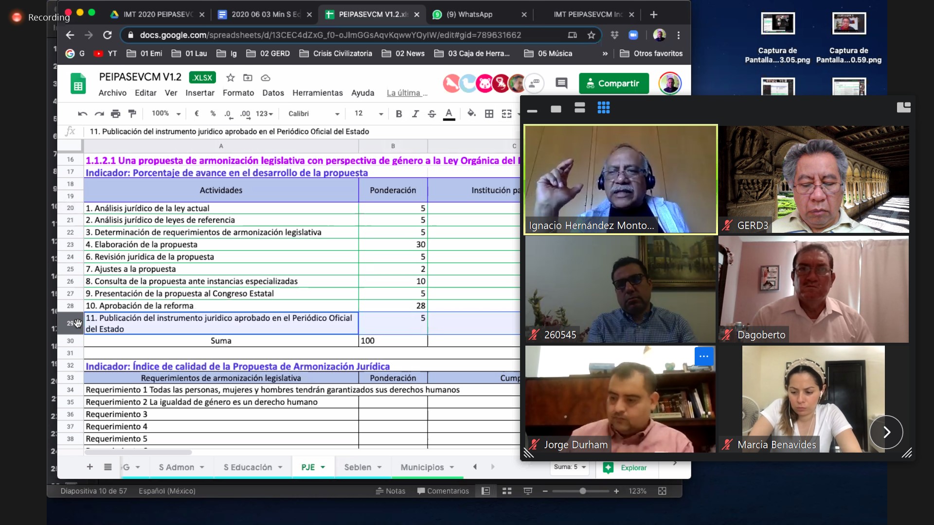
Task: Select Zoom gallery grid view icon
Action: point(604,108)
